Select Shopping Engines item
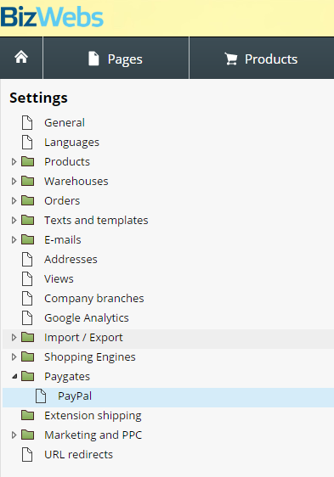The height and width of the screenshot is (477, 334). pyautogui.click(x=90, y=356)
